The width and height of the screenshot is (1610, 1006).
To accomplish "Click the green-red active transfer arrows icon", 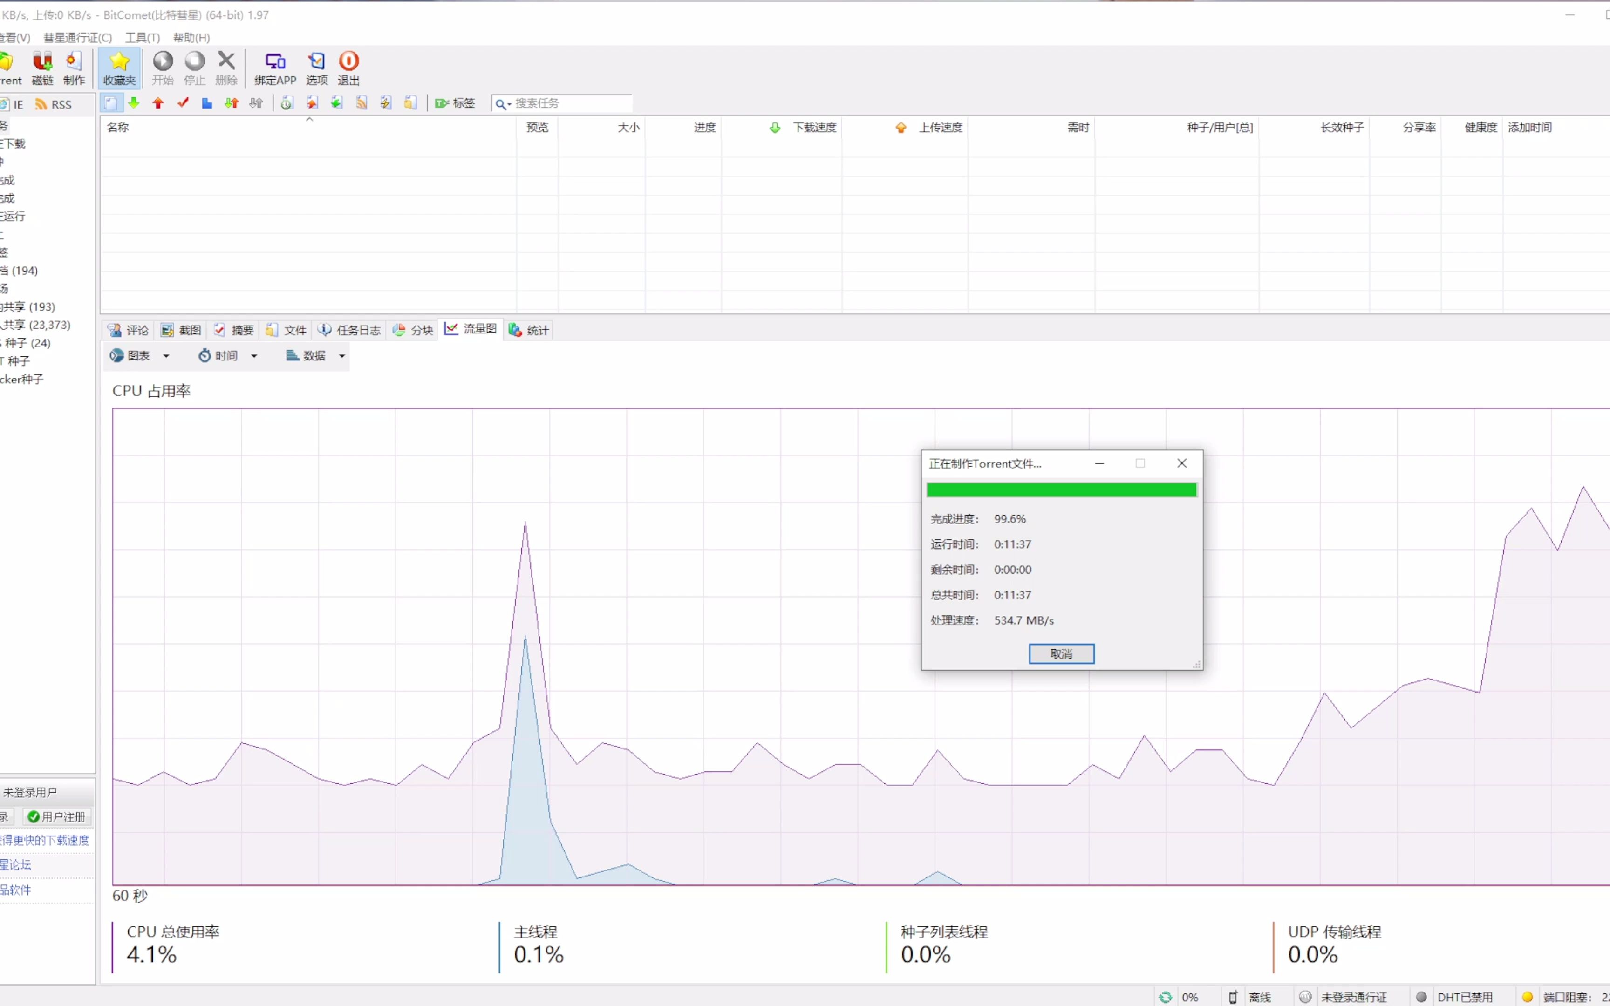I will (x=232, y=103).
